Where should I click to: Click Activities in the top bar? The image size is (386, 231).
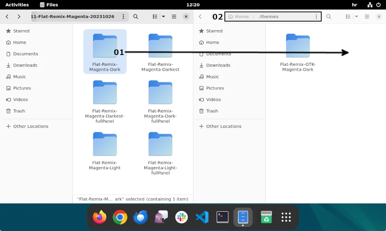click(17, 5)
